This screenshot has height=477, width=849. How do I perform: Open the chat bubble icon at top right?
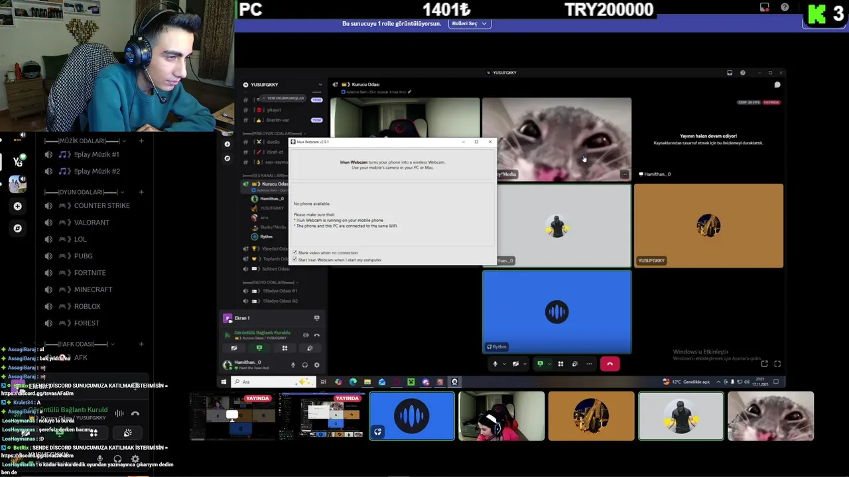coord(777,85)
